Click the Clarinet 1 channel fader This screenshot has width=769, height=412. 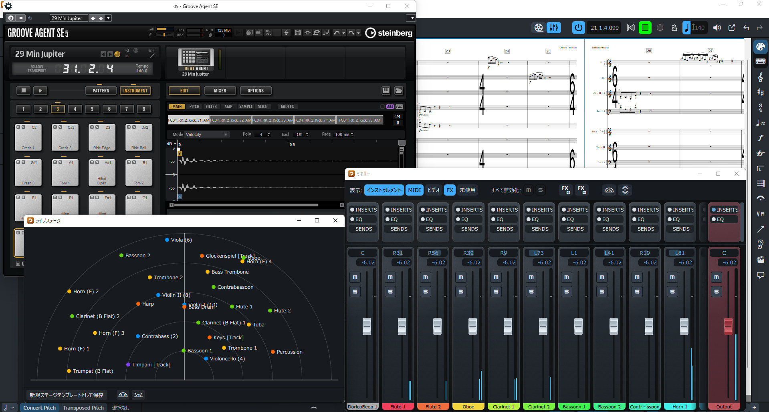coord(508,326)
